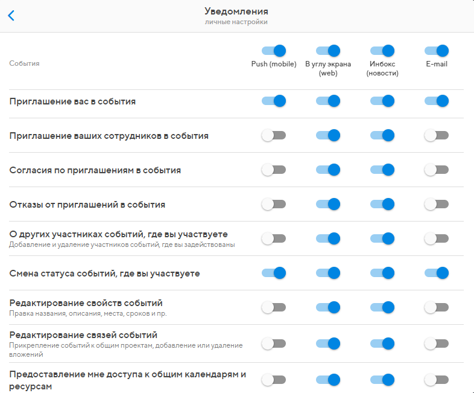Viewport: 474px width, 393px height.
Task: Disable Push for Смена статуса событий
Action: [273, 273]
